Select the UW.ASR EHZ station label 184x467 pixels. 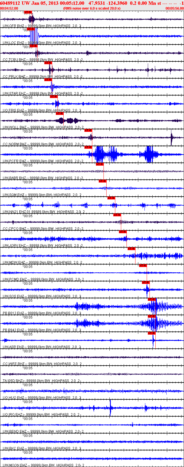42,347
